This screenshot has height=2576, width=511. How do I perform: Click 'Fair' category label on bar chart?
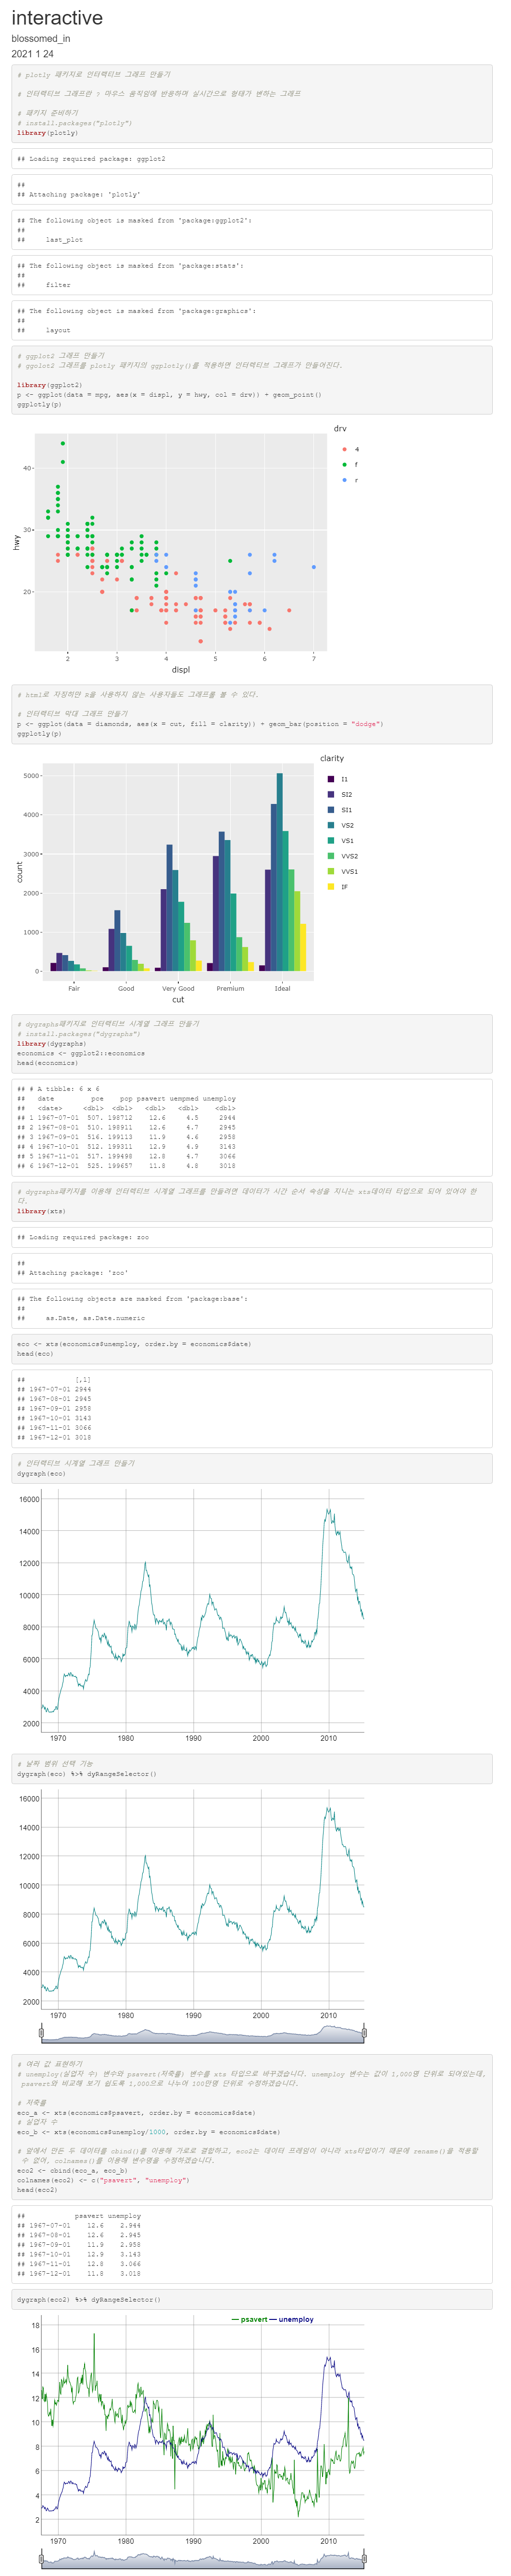point(74,989)
